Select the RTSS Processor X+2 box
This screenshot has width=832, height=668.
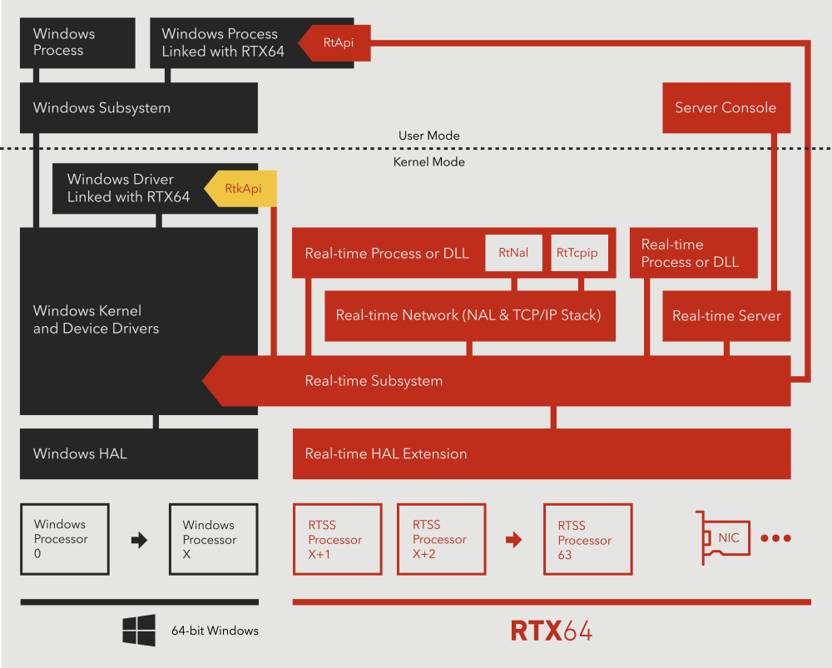pos(442,539)
